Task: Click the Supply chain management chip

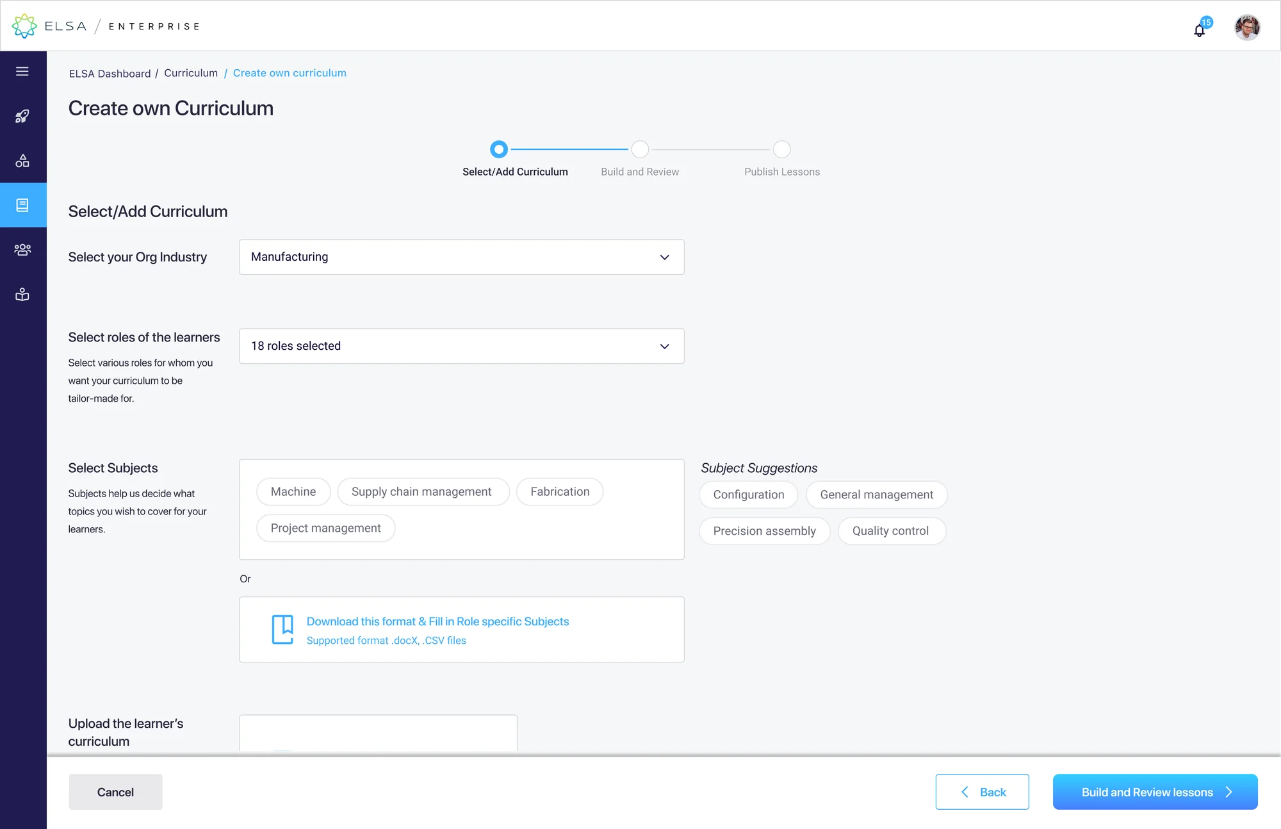Action: (423, 491)
